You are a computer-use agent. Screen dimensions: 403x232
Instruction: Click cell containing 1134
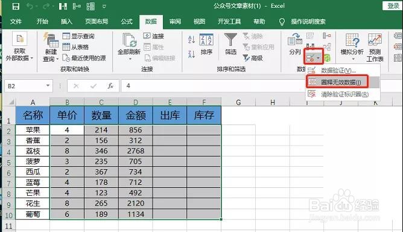[x=136, y=214]
